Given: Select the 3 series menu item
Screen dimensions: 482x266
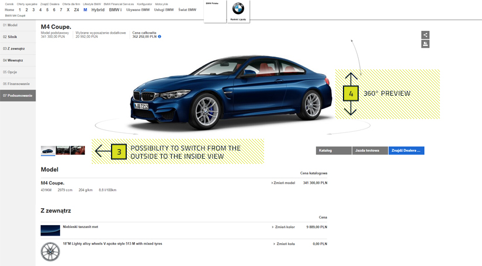Looking at the screenshot, I should coord(33,10).
